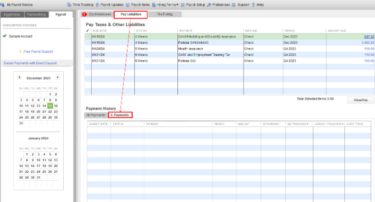
Task: Open Time Tracking from the top toolbar
Action: tap(80, 4)
